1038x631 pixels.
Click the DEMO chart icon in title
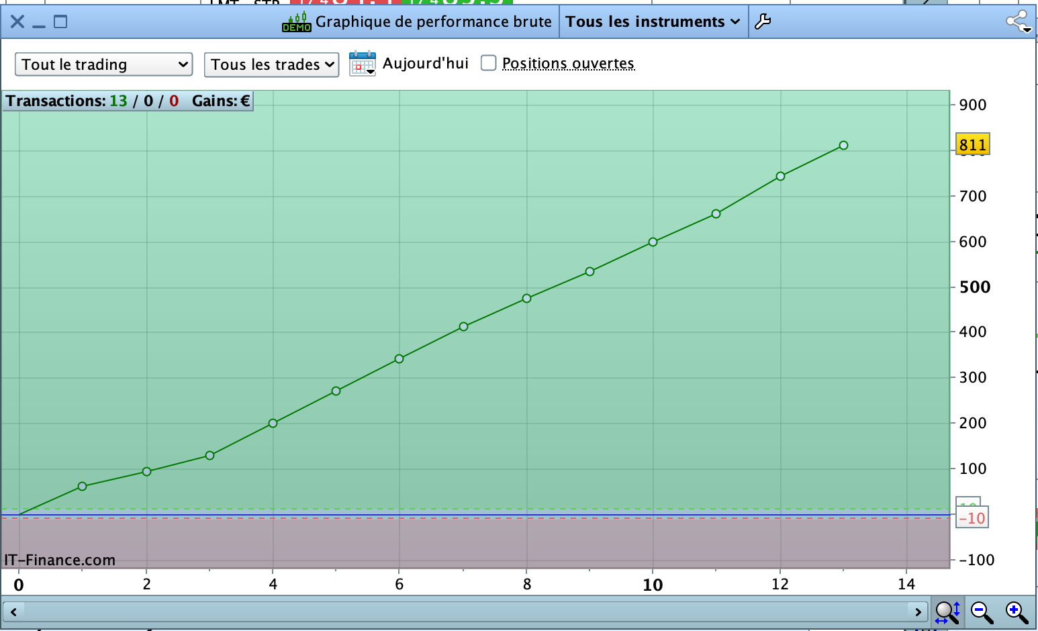pos(296,21)
